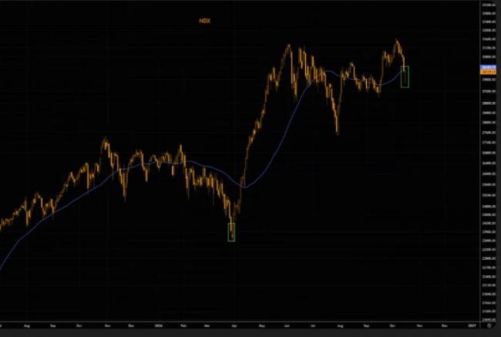Click the vertical price scale axis
The image size is (501, 337).
[489, 161]
